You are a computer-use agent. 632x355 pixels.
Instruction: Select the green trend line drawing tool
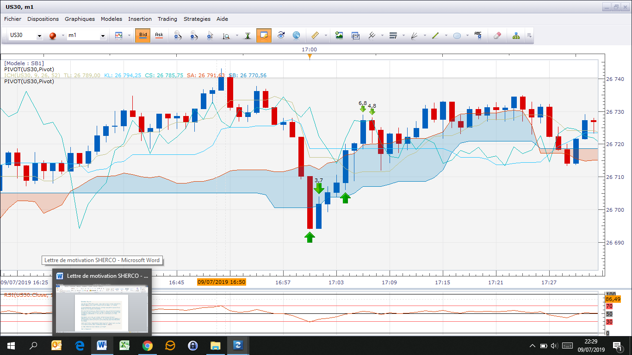(435, 36)
